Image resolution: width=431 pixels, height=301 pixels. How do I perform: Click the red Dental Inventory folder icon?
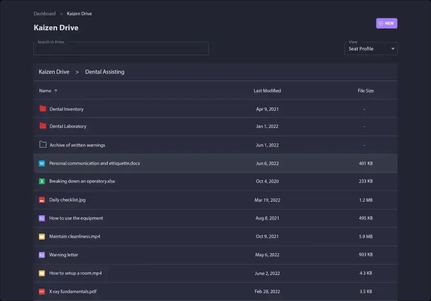tap(43, 109)
